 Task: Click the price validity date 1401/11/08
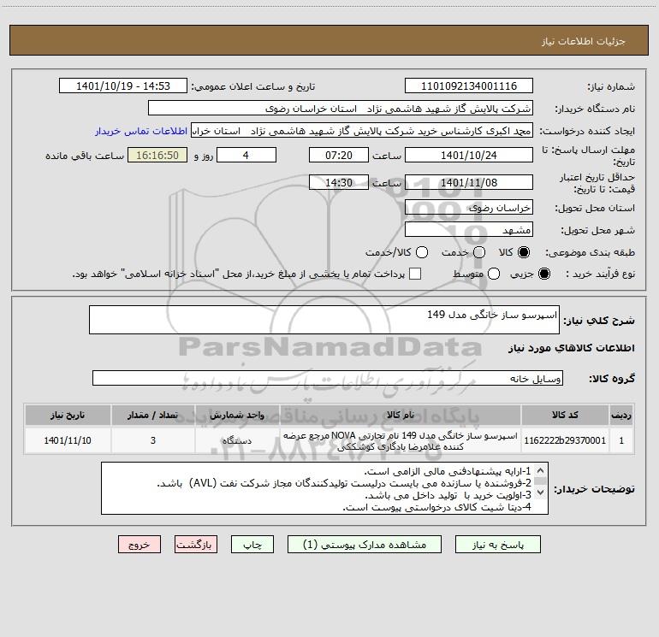pyautogui.click(x=469, y=182)
